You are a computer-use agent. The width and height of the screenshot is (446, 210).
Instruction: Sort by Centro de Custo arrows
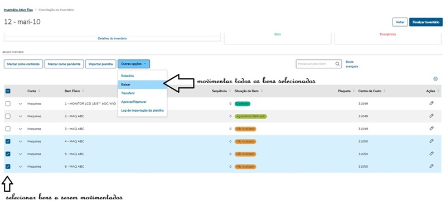tap(384, 91)
